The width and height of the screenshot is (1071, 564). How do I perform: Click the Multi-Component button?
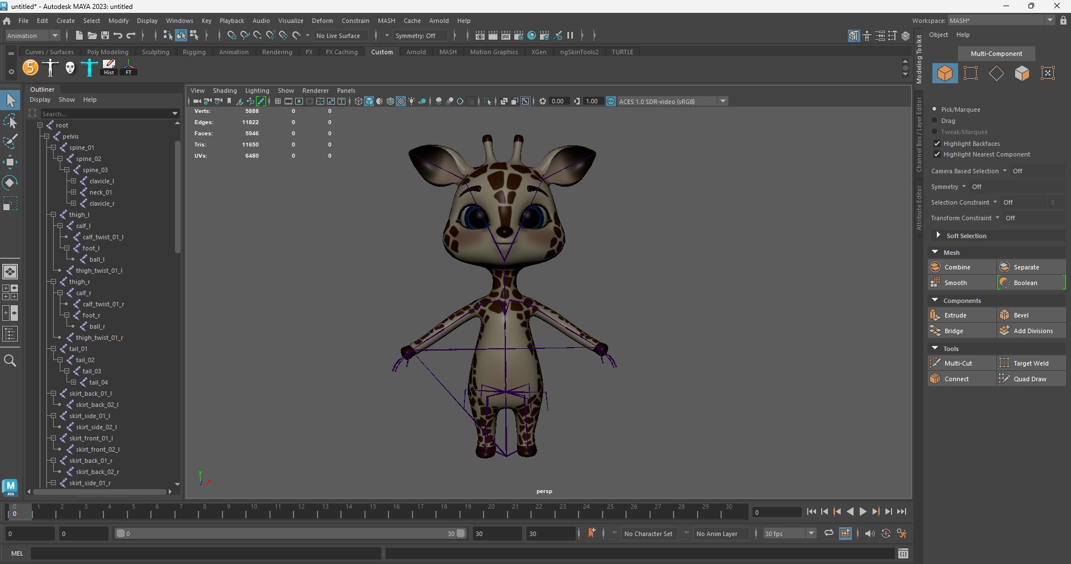click(996, 54)
